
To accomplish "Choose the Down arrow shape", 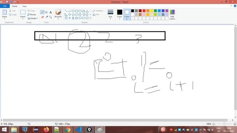I will pos(66,18).
